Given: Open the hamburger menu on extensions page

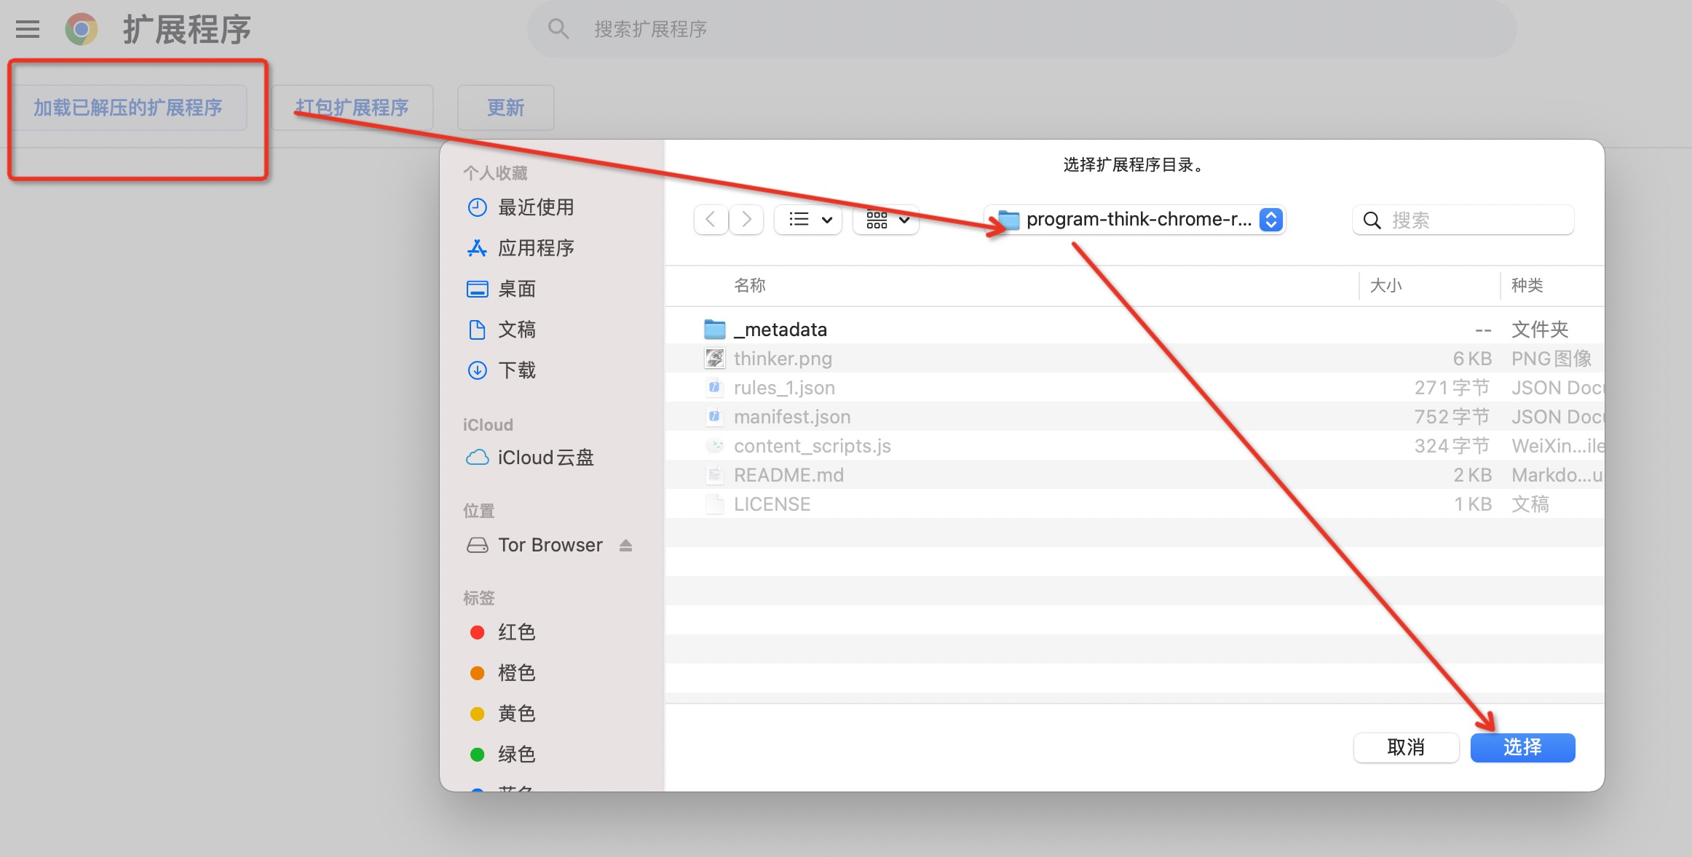Looking at the screenshot, I should 27,29.
